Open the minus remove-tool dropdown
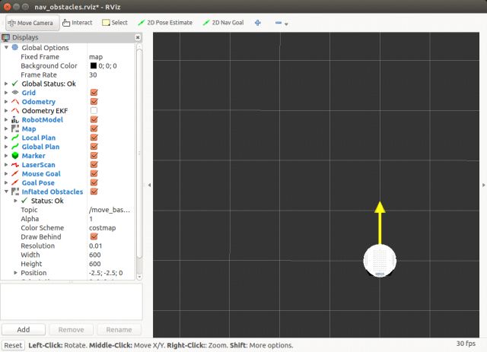This screenshot has width=487, height=352. pos(281,23)
